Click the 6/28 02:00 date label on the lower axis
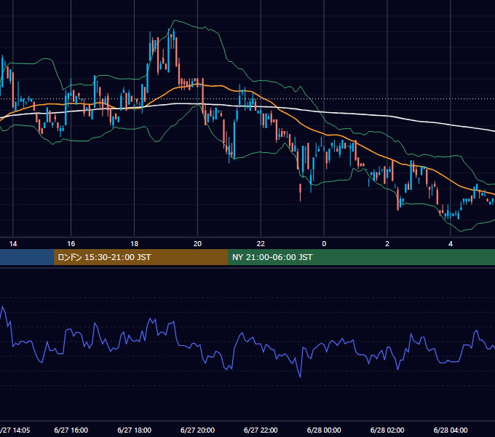 (387, 430)
